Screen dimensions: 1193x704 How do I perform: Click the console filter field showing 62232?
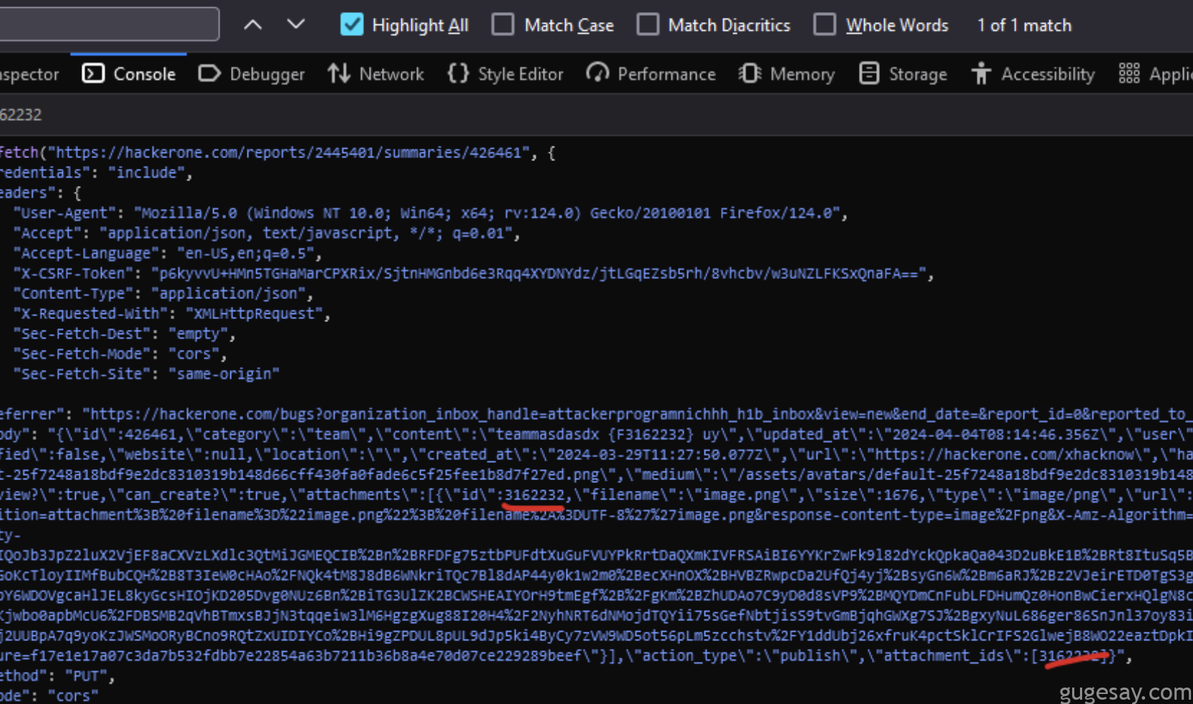(596, 114)
